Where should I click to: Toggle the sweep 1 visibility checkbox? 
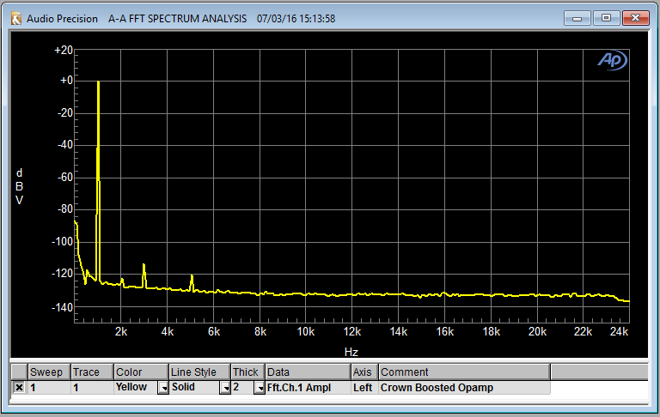[19, 387]
